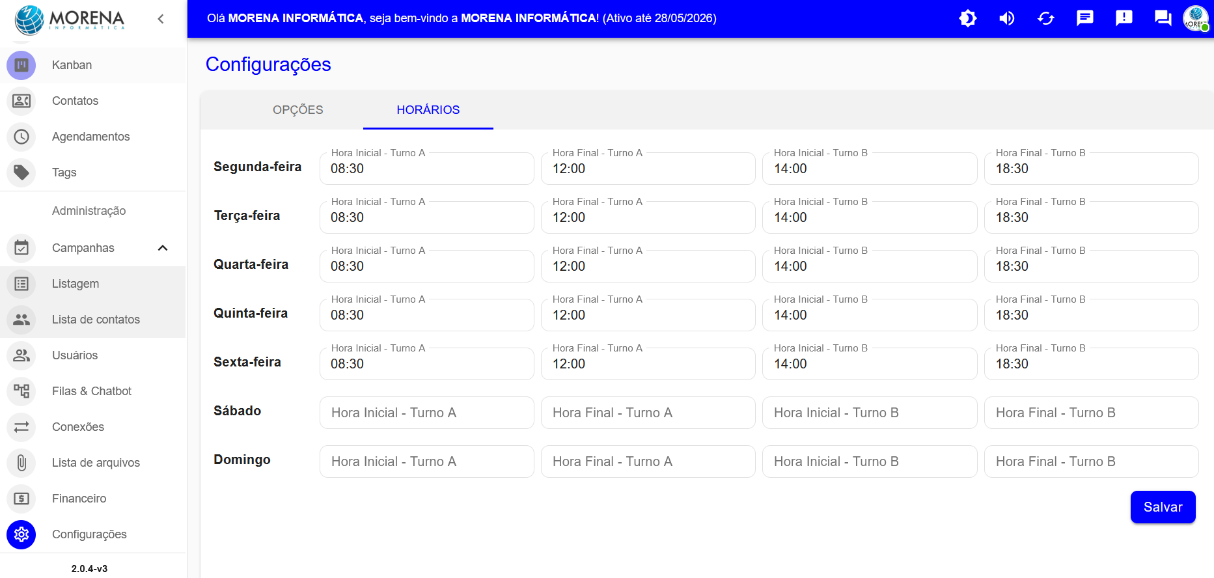1214x578 pixels.
Task: Click the refresh sync icon
Action: 1046,18
